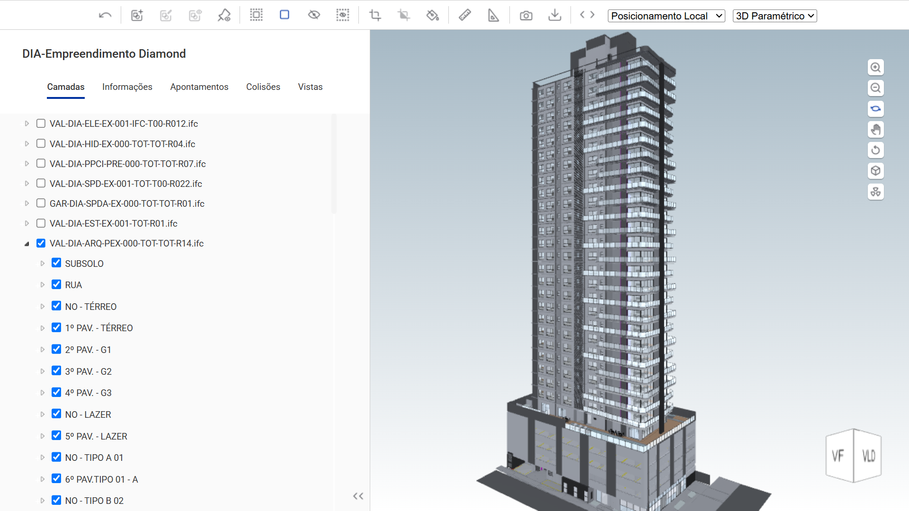909x511 pixels.
Task: Open the Vistas tab
Action: [310, 87]
